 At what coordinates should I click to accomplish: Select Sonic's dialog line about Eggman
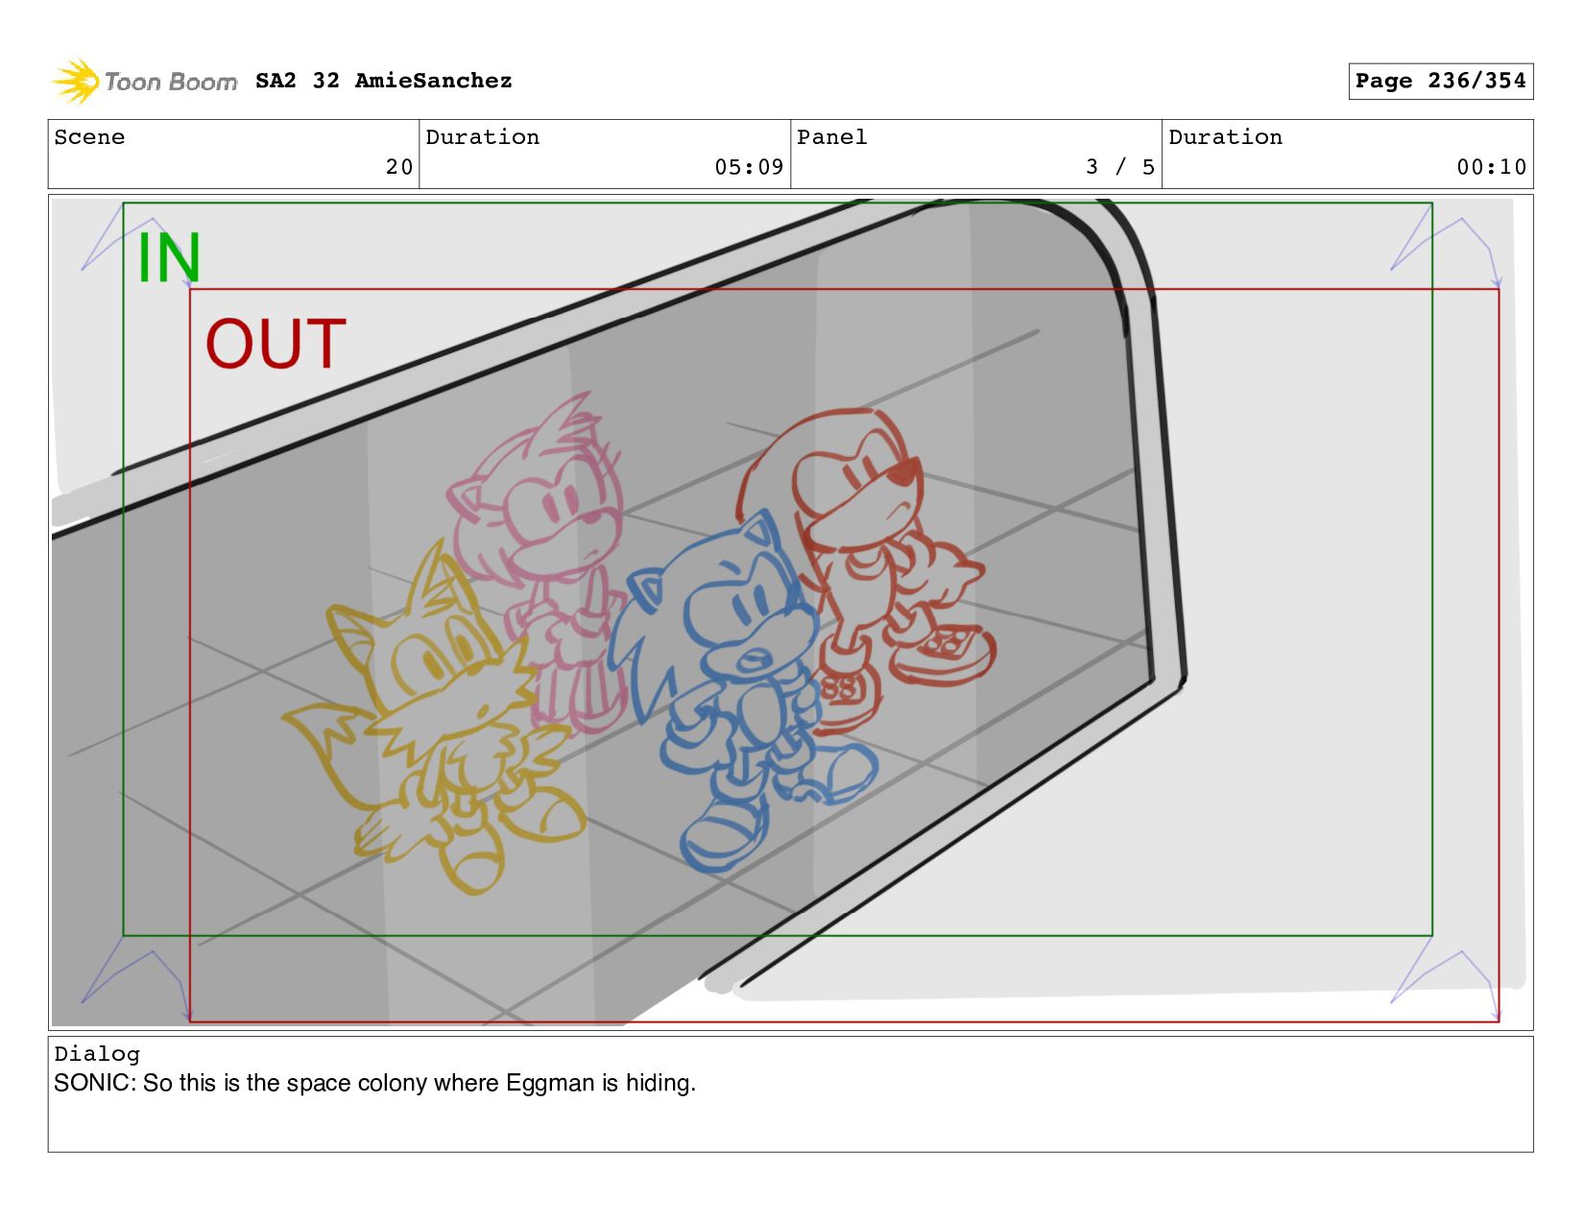click(x=374, y=1083)
